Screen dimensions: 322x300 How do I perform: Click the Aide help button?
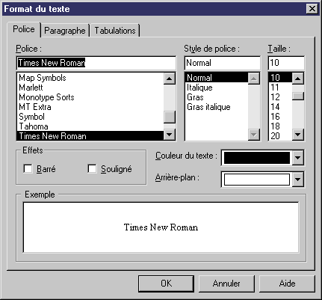click(x=287, y=284)
